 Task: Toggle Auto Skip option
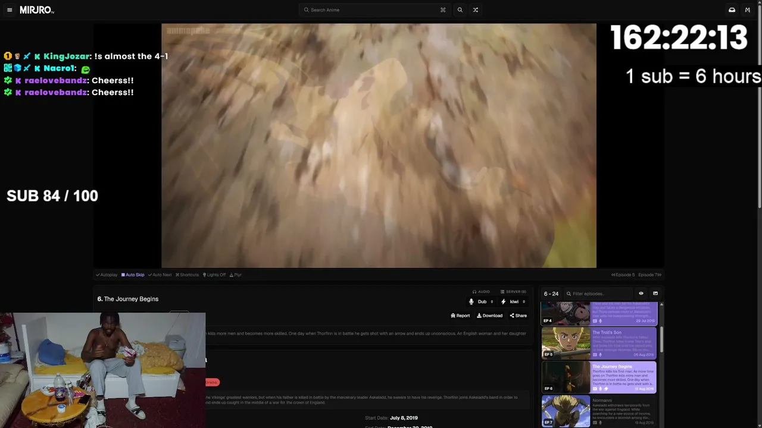133,275
